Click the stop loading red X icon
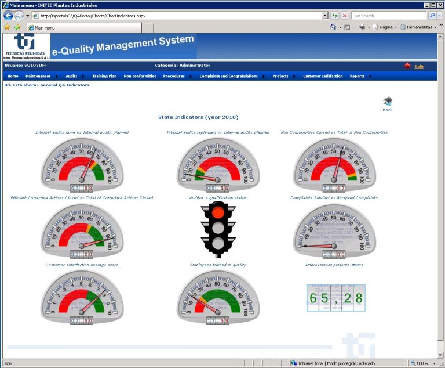The width and height of the screenshot is (445, 368). pos(345,16)
